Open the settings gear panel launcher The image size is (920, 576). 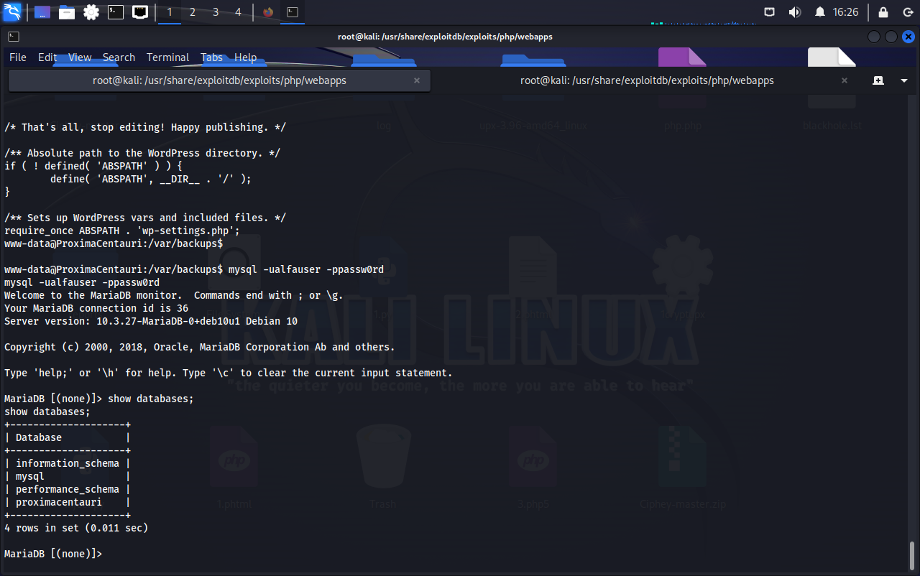[91, 12]
